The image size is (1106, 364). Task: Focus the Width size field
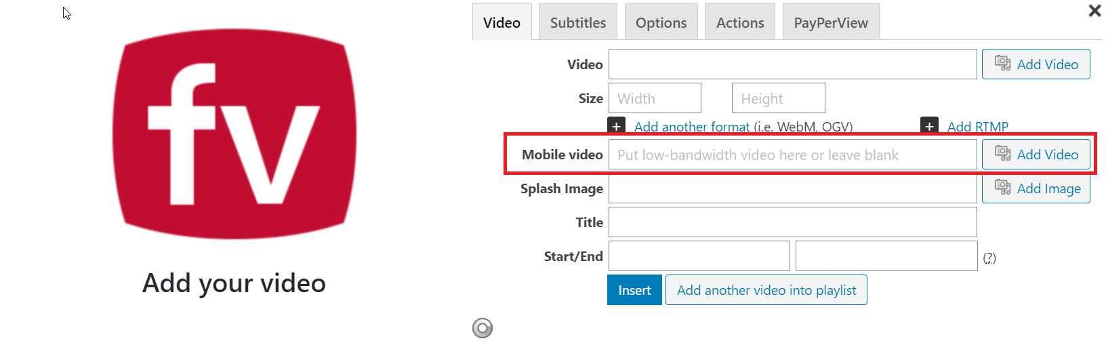[x=655, y=98]
